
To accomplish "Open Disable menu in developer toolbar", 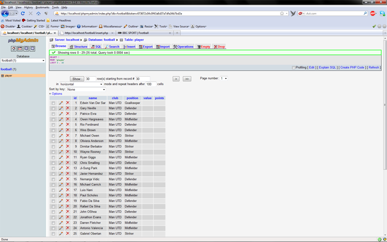I will (x=8, y=27).
